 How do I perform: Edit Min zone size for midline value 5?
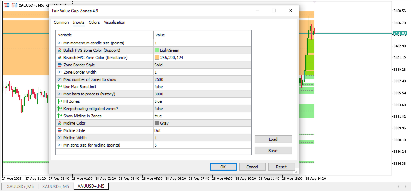(202, 145)
